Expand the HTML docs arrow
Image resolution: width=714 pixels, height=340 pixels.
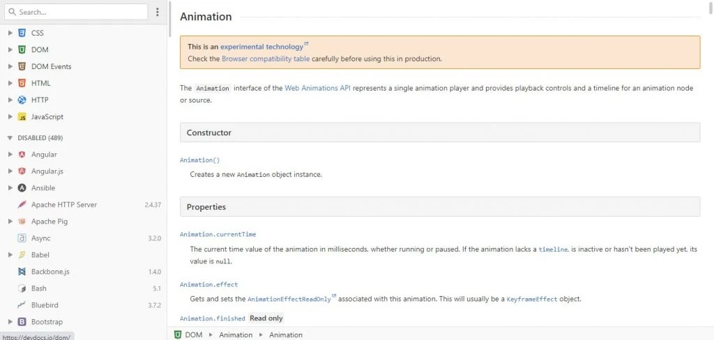(x=10, y=84)
